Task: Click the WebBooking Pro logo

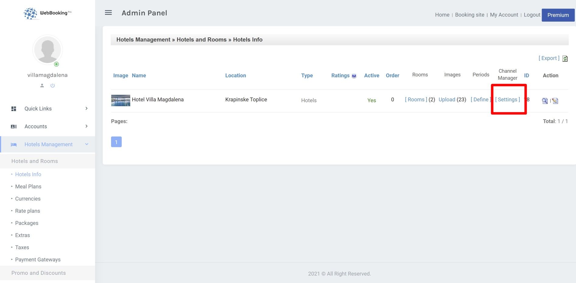Action: (47, 13)
